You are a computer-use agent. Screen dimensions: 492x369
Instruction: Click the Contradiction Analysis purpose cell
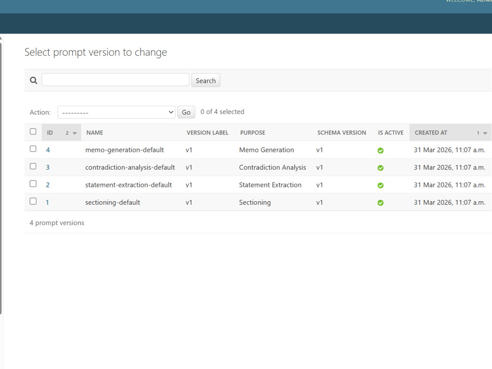[x=273, y=167]
